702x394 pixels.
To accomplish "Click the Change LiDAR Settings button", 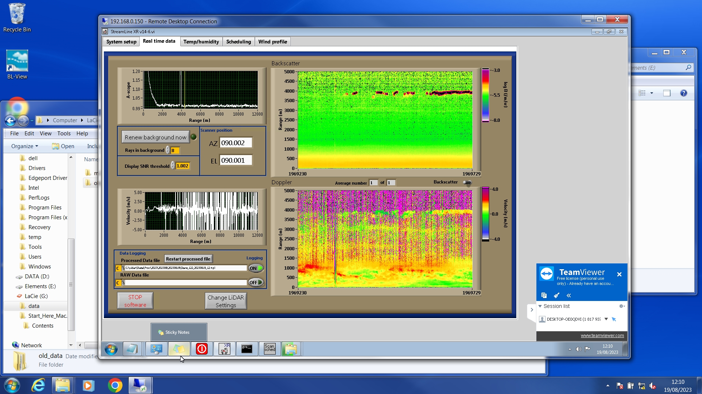I will pos(226,301).
